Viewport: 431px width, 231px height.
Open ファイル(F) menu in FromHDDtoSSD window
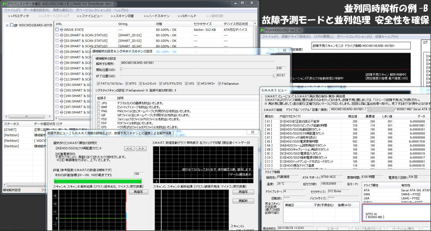(x=270, y=37)
